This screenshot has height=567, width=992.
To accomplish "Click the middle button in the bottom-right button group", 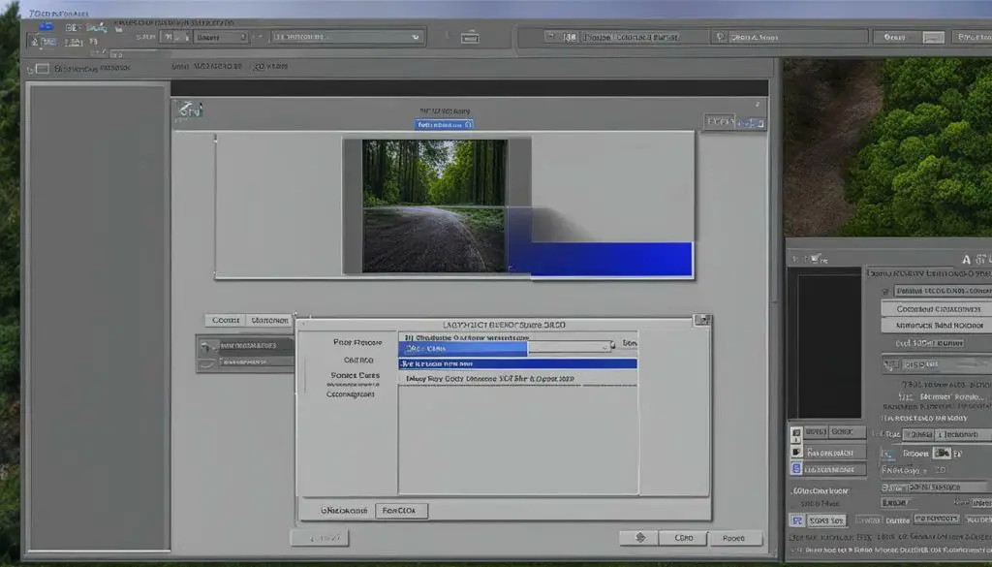I will pyautogui.click(x=683, y=538).
